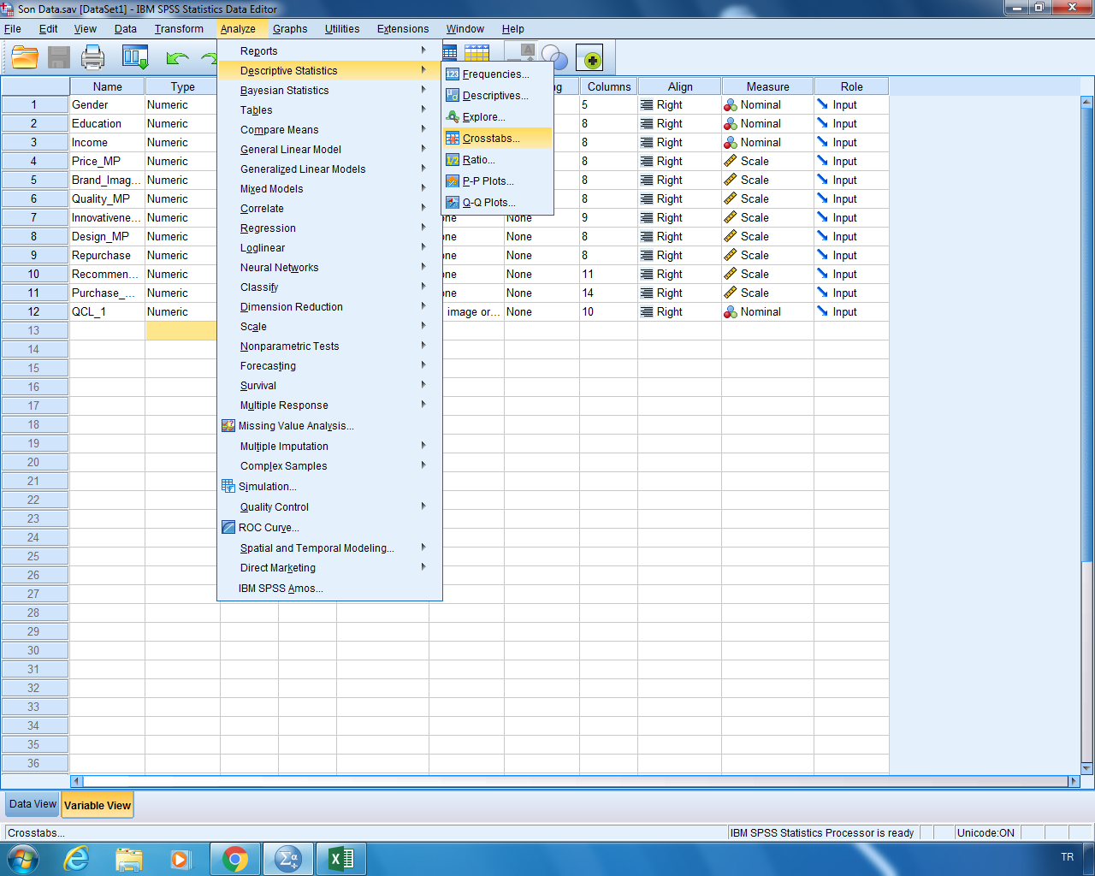Click the Print toolbar icon
Image resolution: width=1095 pixels, height=876 pixels.
coord(92,57)
